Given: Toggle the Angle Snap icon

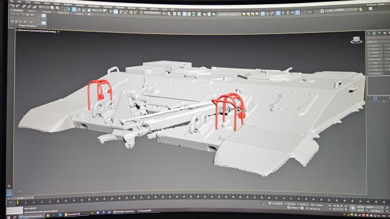Looking at the screenshot, I should point(126,12).
